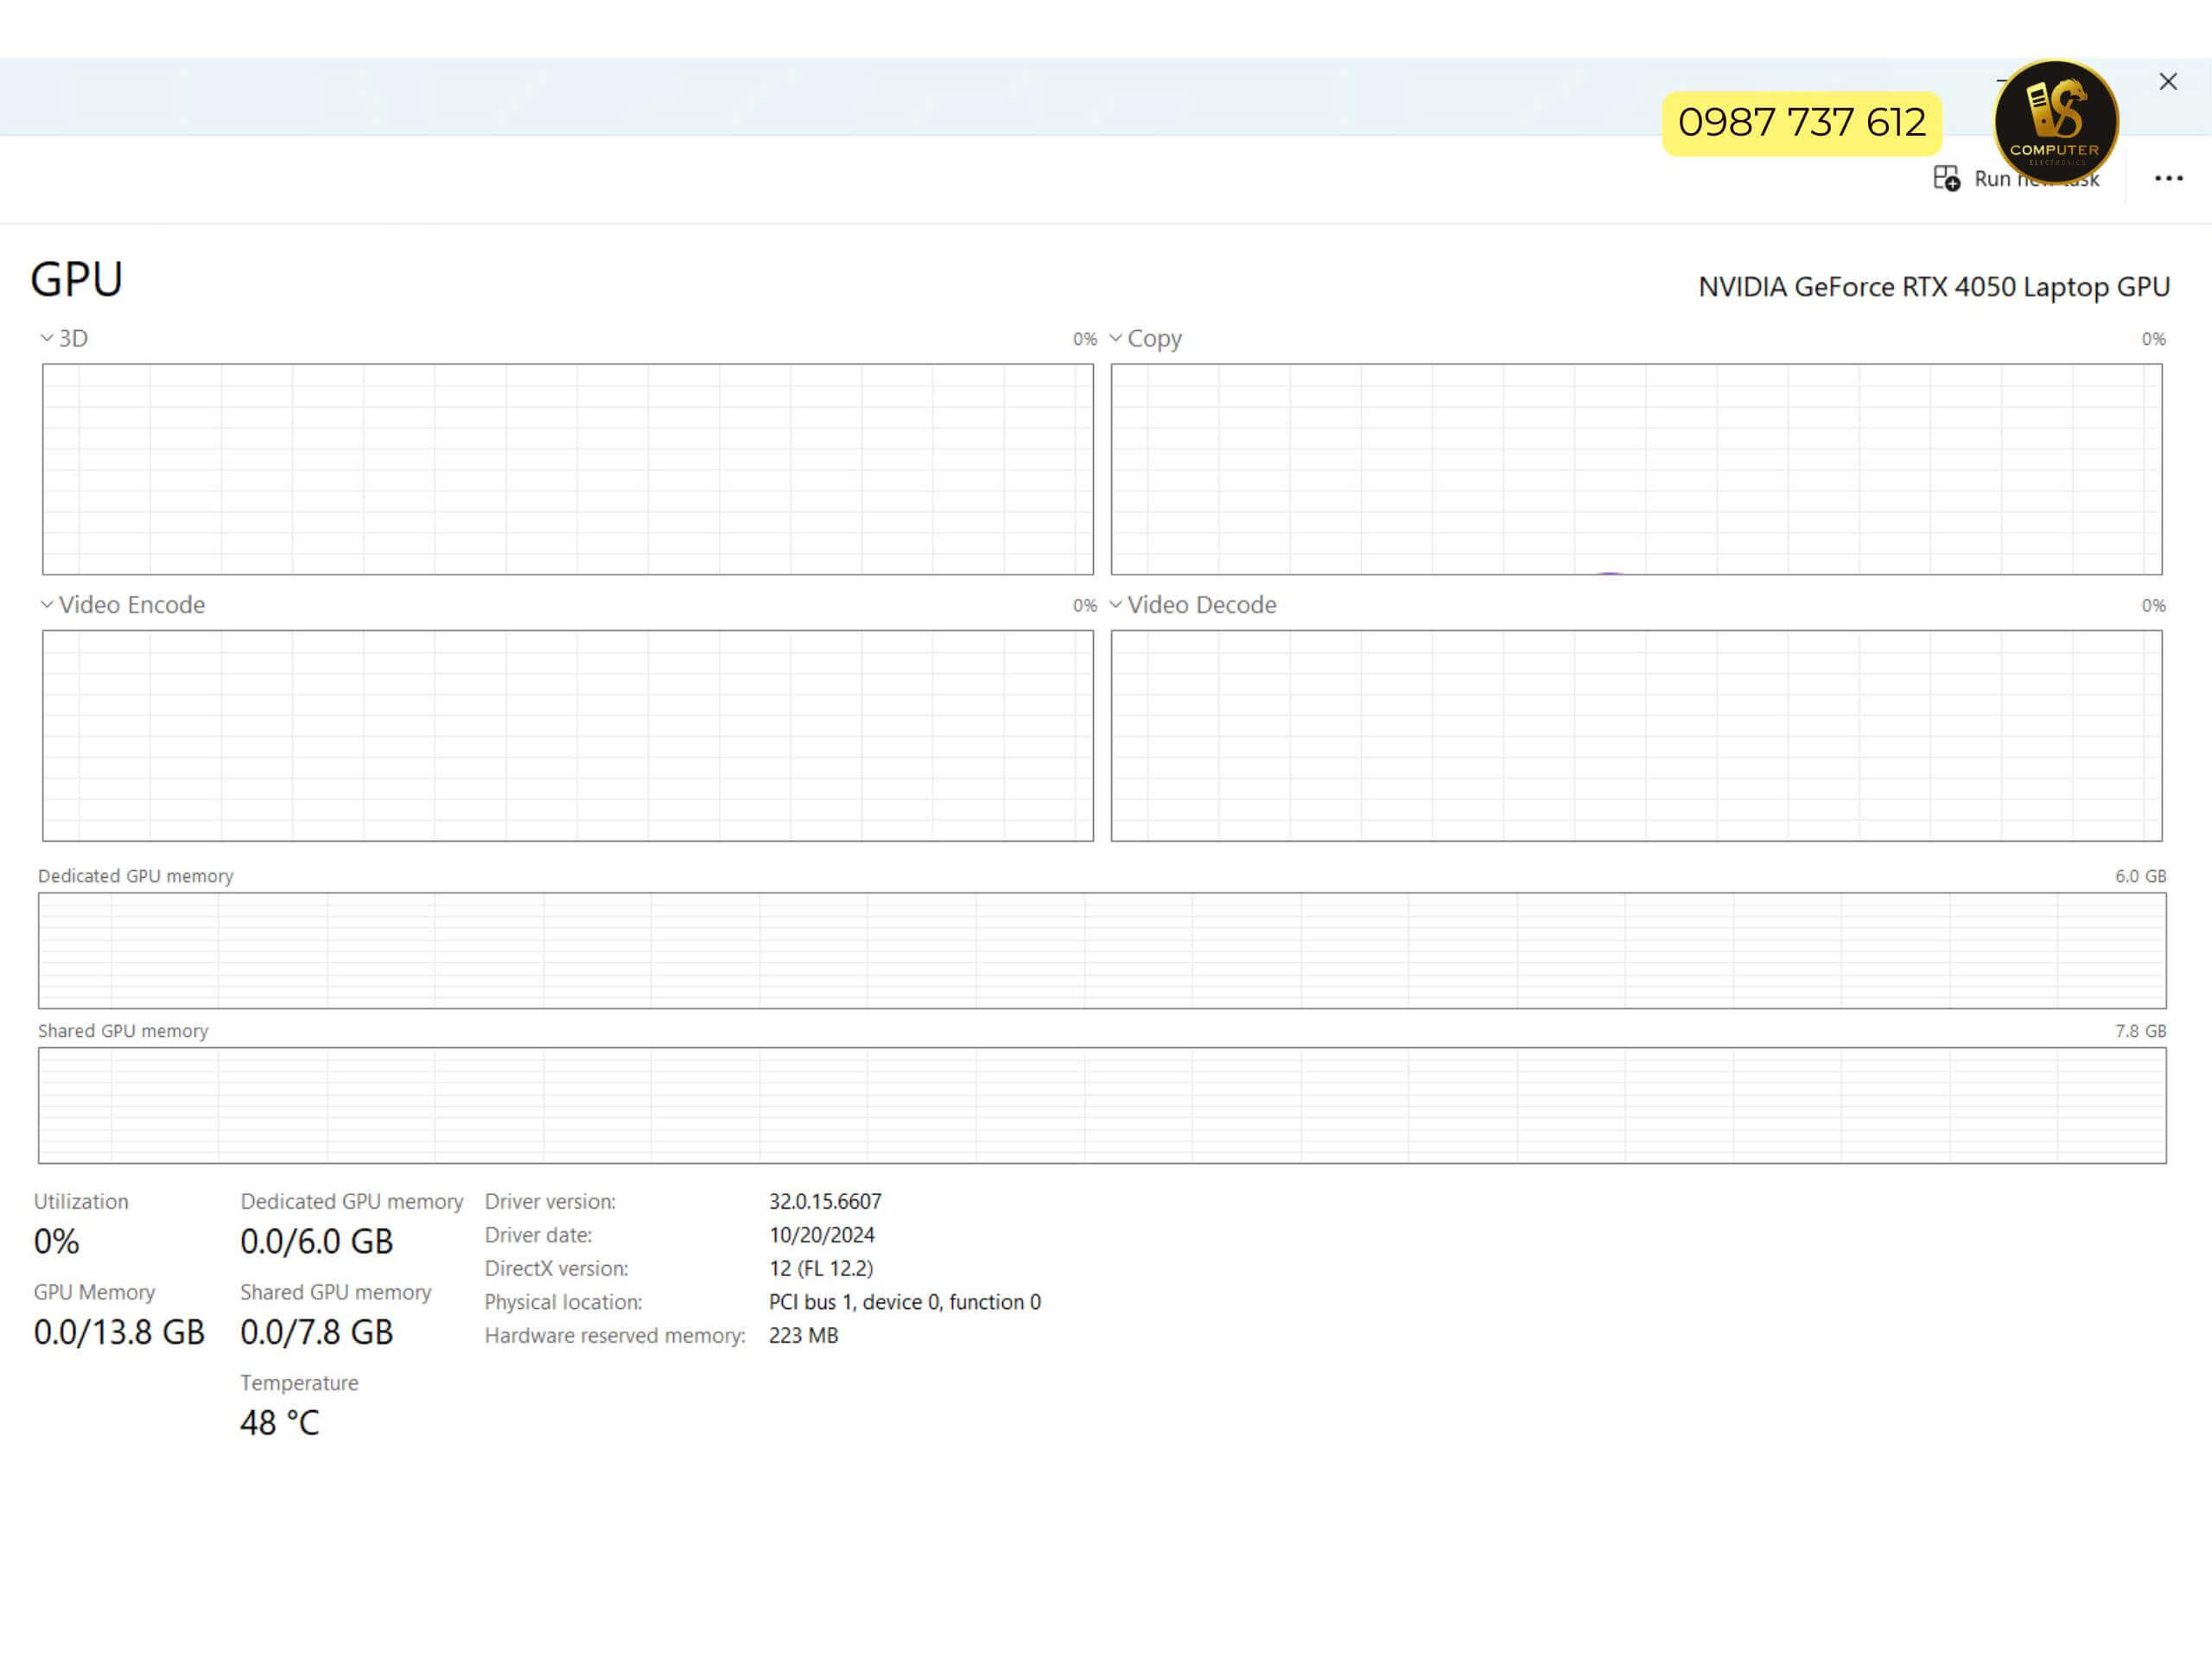The image size is (2212, 1659).
Task: Click the "Utilization" label
Action: (81, 1201)
